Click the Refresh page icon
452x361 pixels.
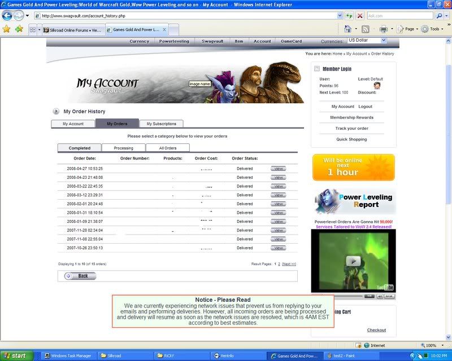click(x=349, y=16)
